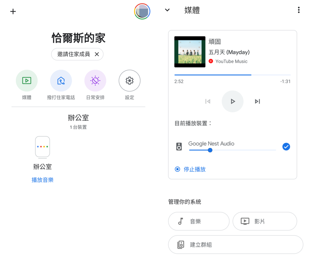Select the 辦公室 Nest speaker device icon
The width and height of the screenshot is (311, 280).
[42, 147]
